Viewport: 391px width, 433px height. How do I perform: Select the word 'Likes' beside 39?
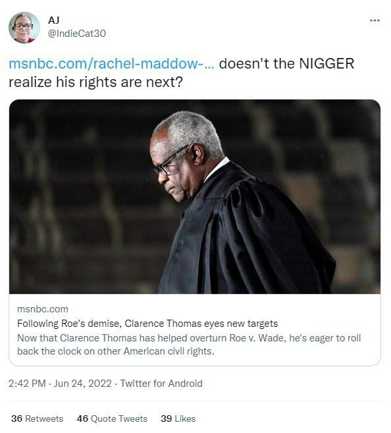185,419
